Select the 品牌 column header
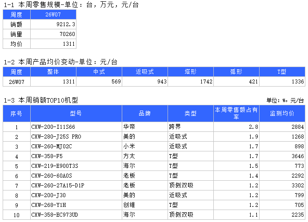 tap(144, 113)
